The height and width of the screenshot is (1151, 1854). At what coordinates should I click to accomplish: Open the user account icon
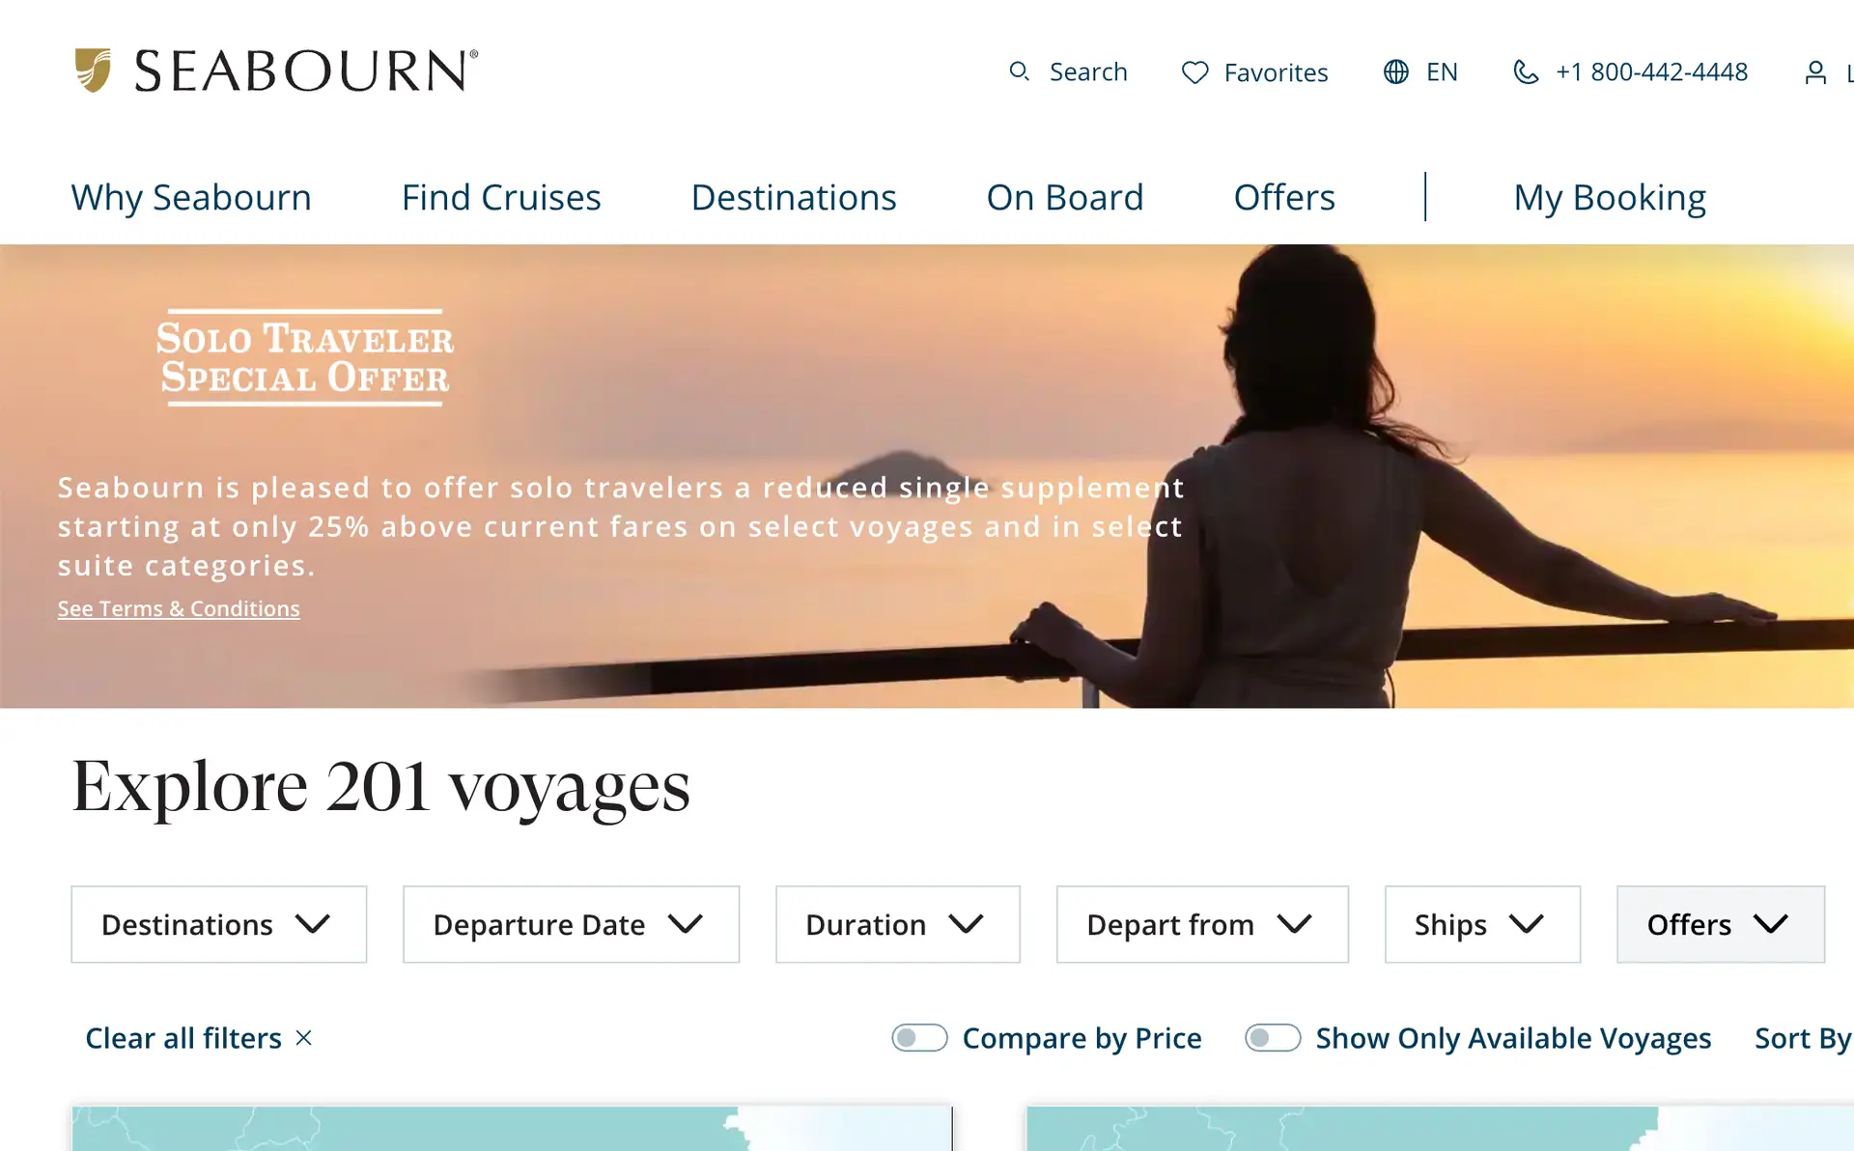1815,72
